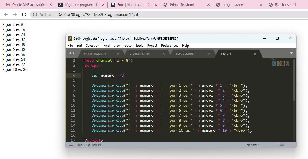Open the View menu
This screenshot has height=159, width=308.
pos(117,46)
